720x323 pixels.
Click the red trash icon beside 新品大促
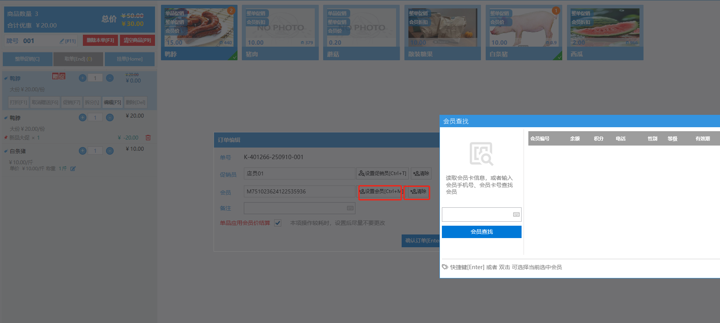tap(148, 138)
